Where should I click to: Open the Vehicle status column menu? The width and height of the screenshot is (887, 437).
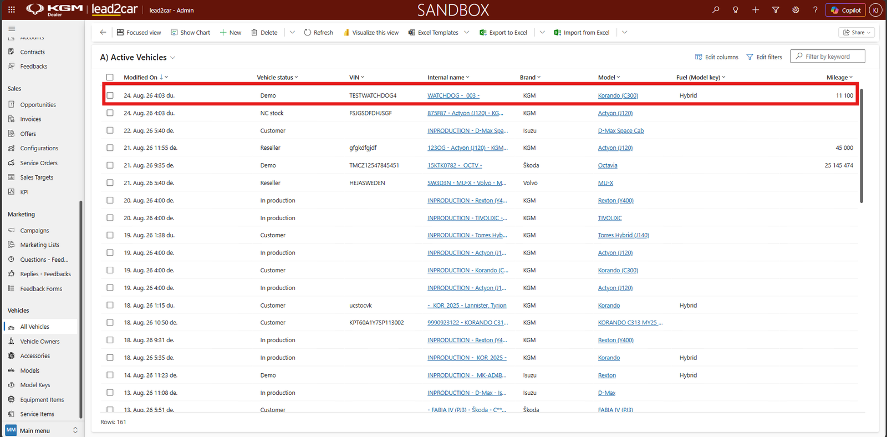click(x=277, y=78)
